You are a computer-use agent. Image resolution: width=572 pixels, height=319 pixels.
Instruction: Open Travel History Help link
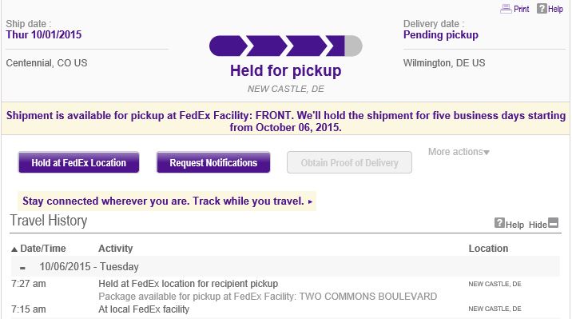click(x=514, y=225)
